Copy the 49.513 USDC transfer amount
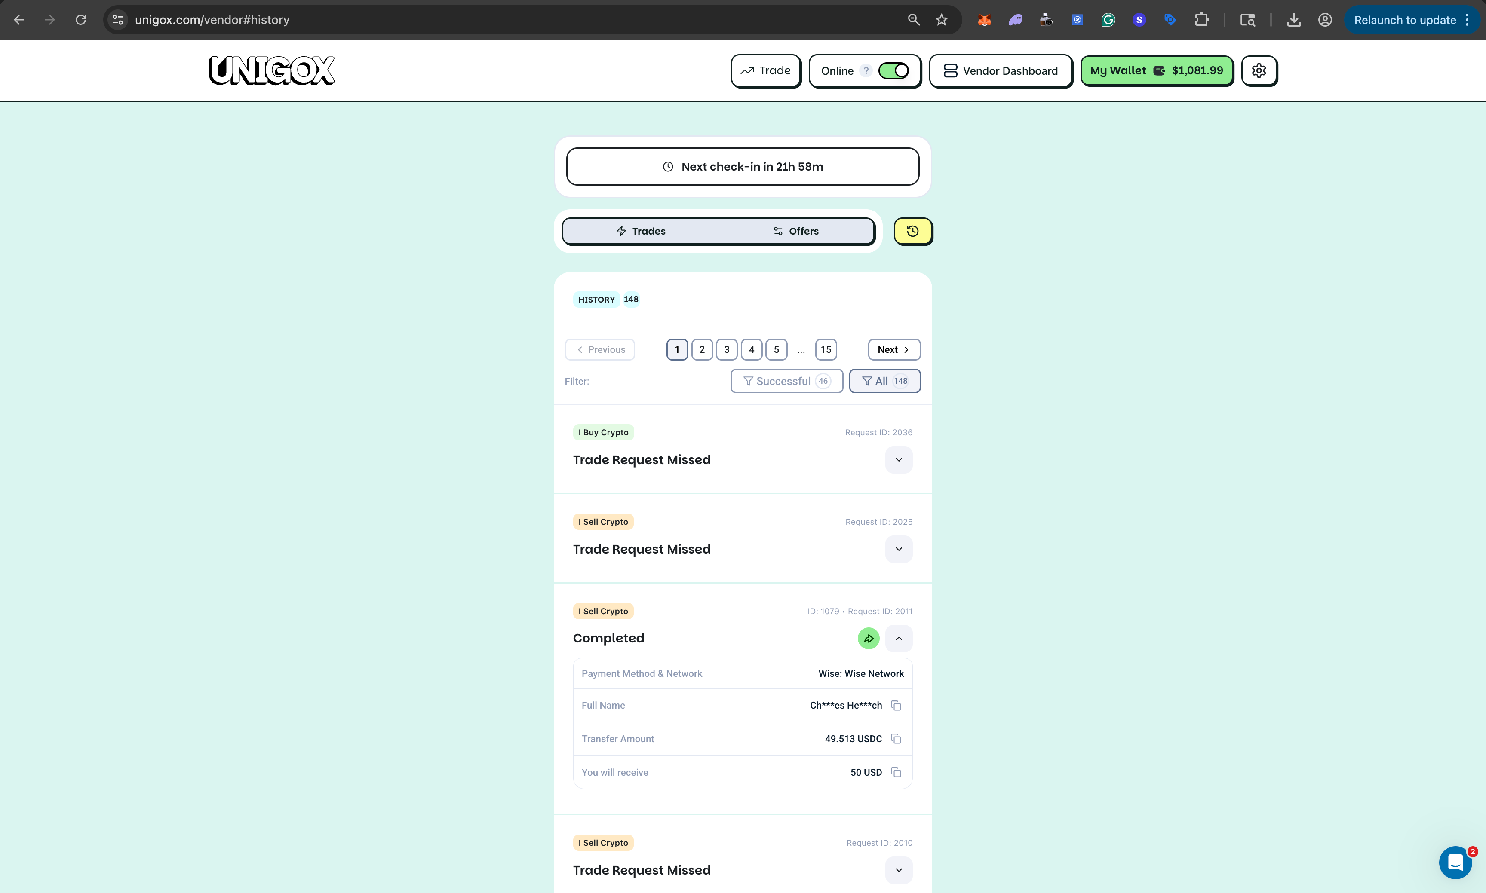 tap(896, 738)
